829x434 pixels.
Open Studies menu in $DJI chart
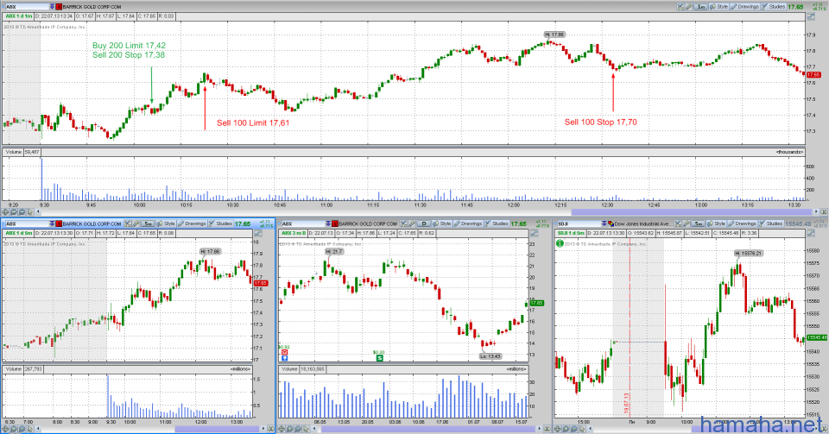click(771, 223)
